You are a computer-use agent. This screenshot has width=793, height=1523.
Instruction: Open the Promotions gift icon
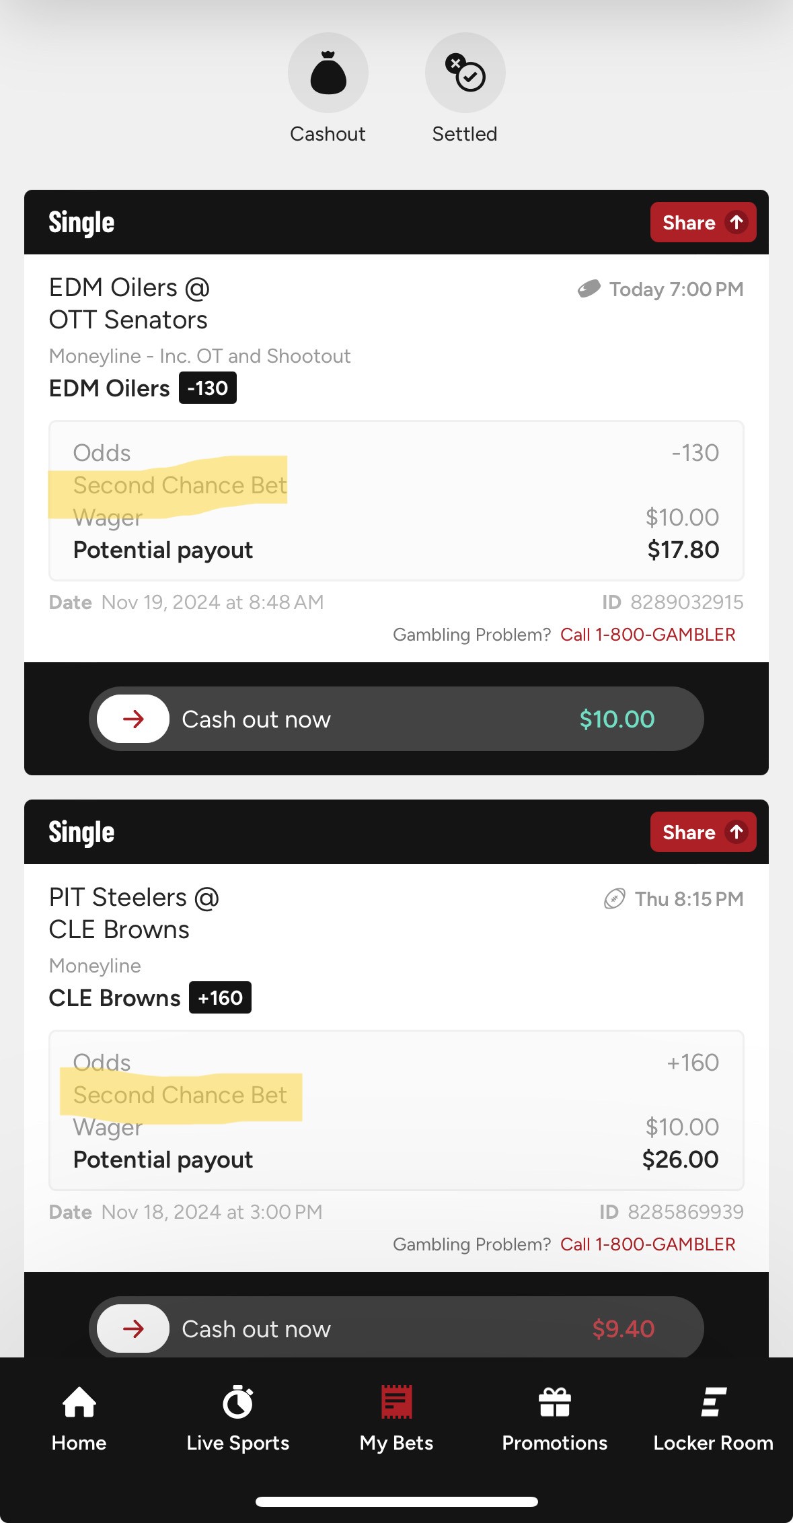(x=554, y=1403)
